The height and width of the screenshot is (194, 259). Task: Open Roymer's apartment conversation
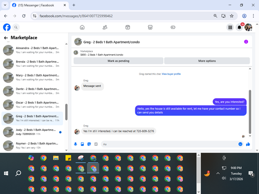(x=33, y=145)
